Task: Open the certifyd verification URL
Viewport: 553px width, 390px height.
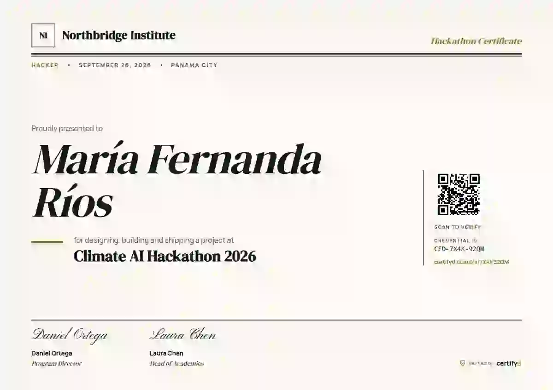Action: coord(471,262)
